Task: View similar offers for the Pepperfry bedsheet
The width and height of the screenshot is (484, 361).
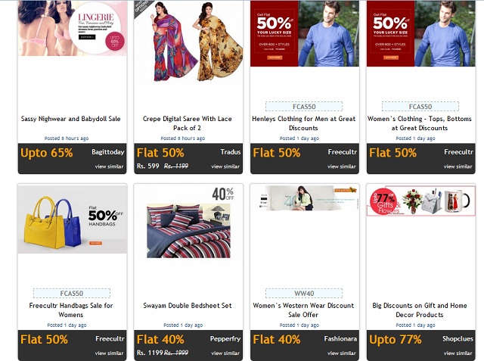Action: pos(225,353)
